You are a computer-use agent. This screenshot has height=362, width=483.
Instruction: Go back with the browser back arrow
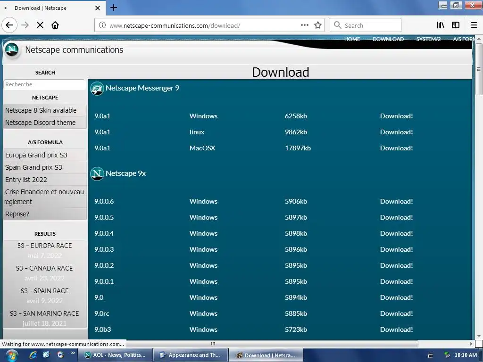click(x=9, y=25)
